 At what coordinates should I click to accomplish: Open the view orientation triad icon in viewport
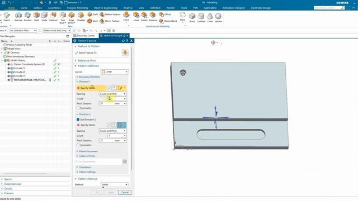point(213,42)
